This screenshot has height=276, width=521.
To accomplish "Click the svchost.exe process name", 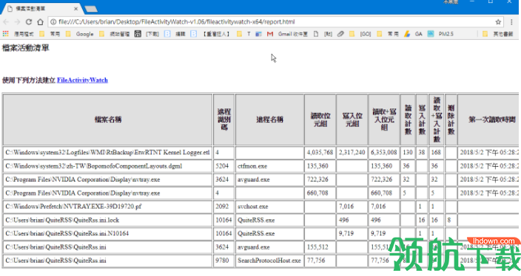I will tap(253, 207).
